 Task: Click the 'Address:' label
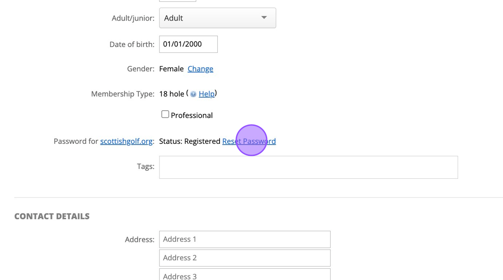139,239
